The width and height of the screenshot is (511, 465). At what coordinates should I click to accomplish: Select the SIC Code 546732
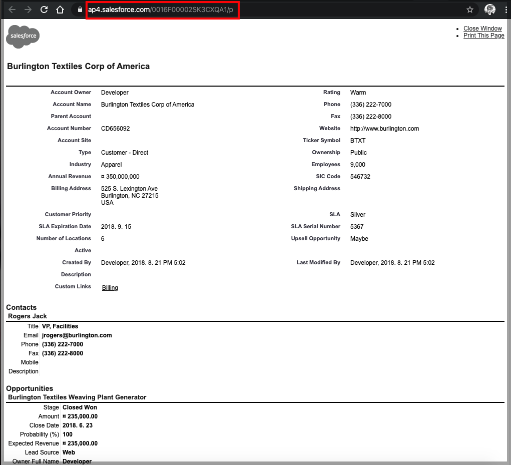(360, 177)
